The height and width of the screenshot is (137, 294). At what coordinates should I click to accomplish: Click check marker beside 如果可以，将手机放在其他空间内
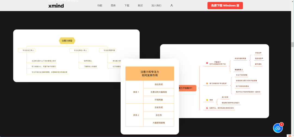(x=207, y=108)
